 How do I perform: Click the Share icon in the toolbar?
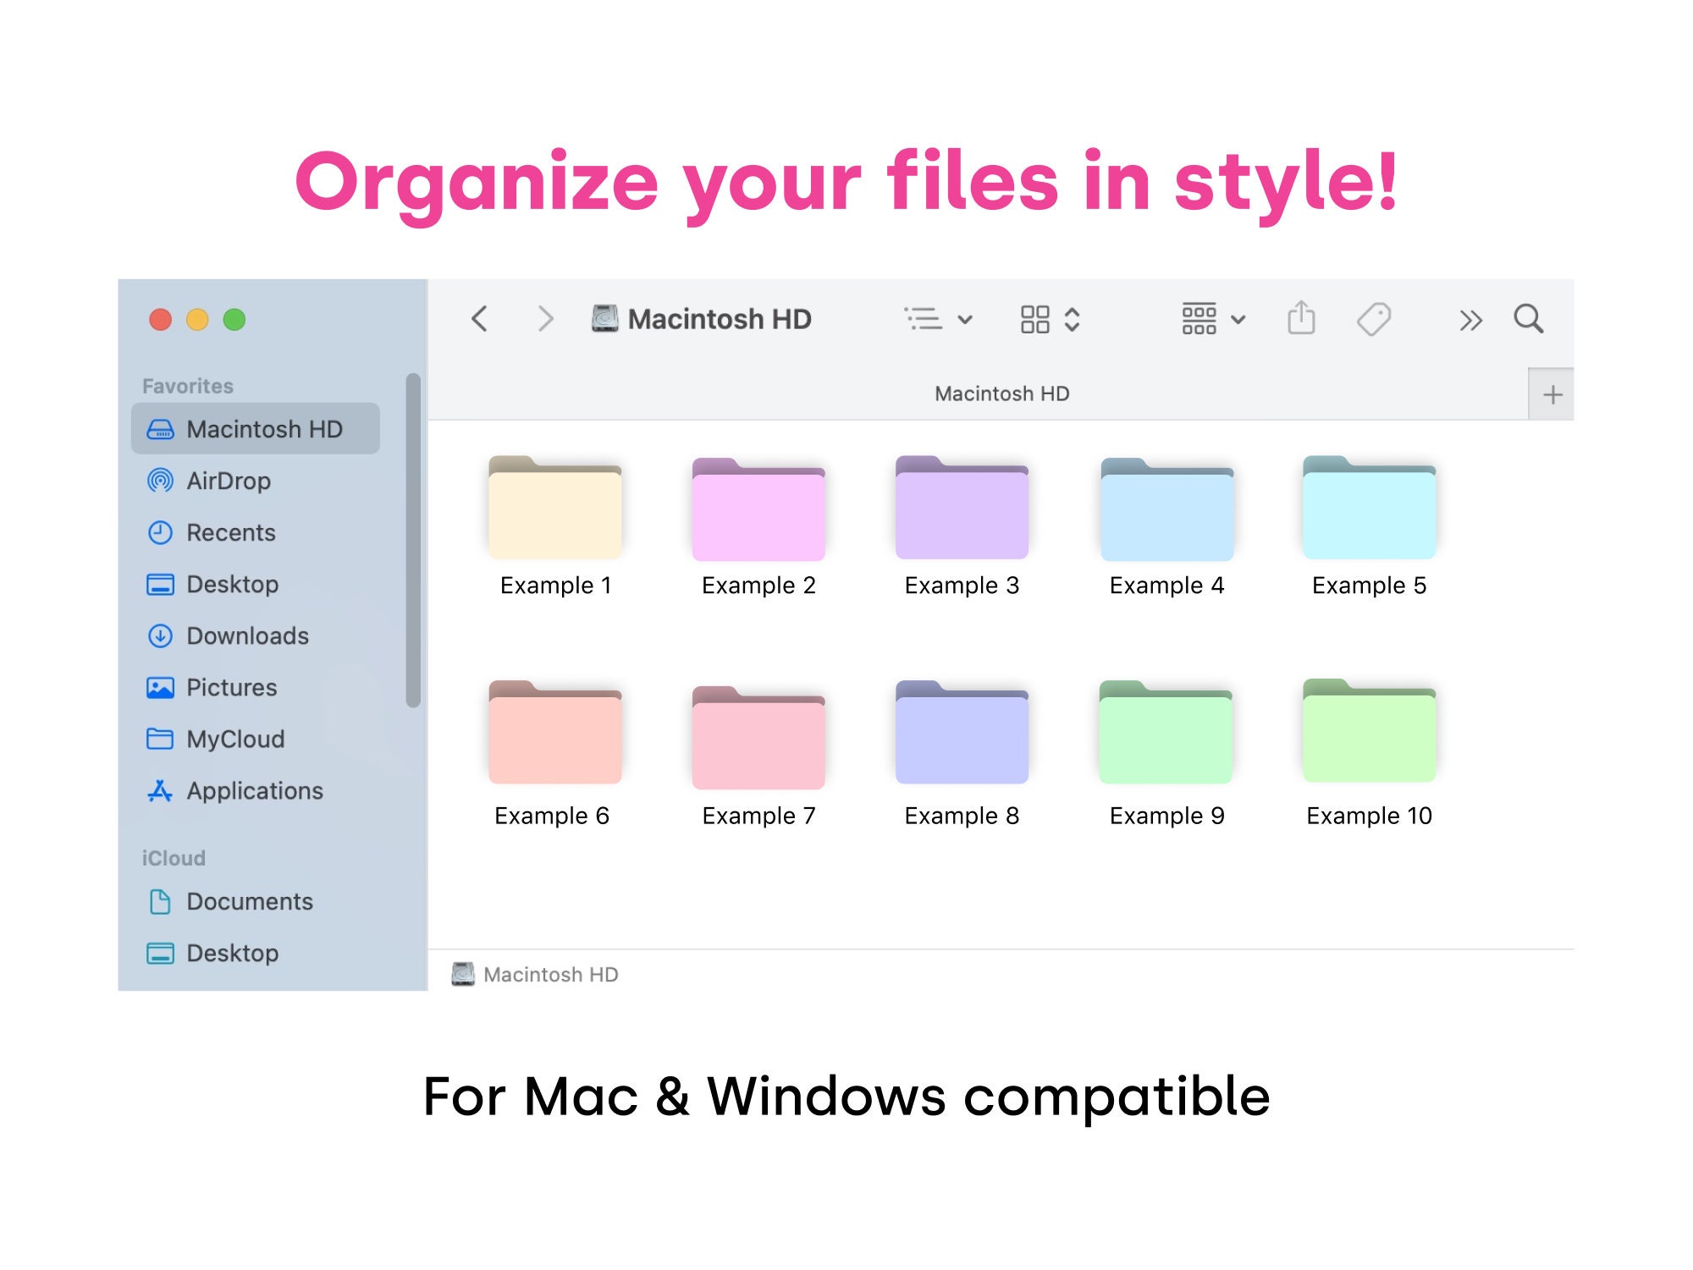[1301, 319]
